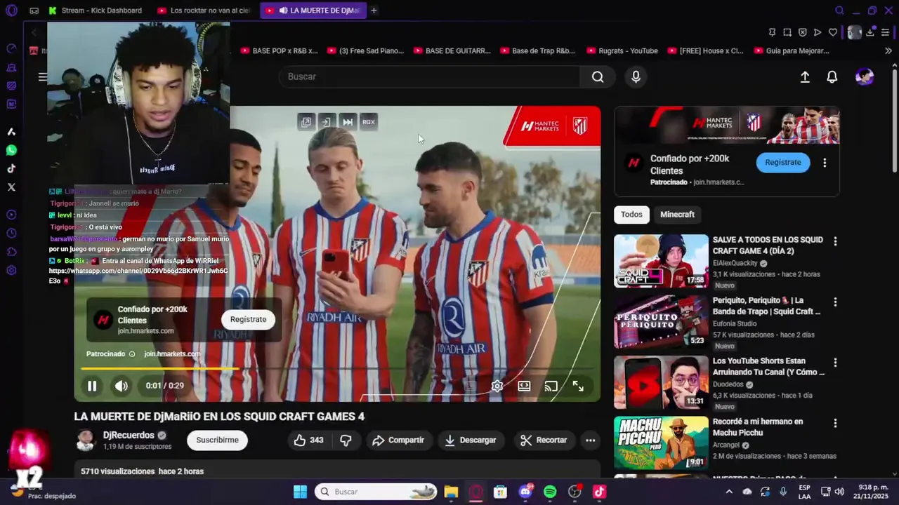
Task: Like the video with thumbs up
Action: pyautogui.click(x=308, y=440)
